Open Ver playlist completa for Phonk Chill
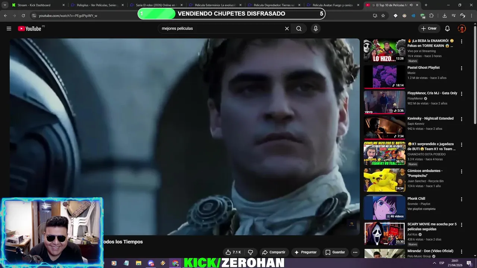Viewport: 477px width, 268px height. click(421, 209)
